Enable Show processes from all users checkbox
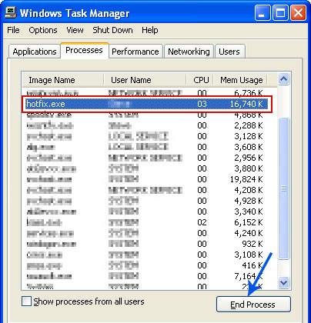The image size is (311, 323). (x=26, y=301)
